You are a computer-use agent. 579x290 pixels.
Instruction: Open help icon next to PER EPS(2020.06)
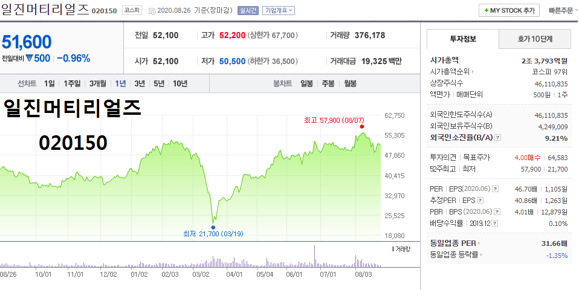click(495, 189)
